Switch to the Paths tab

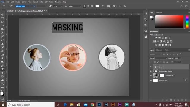point(167,50)
